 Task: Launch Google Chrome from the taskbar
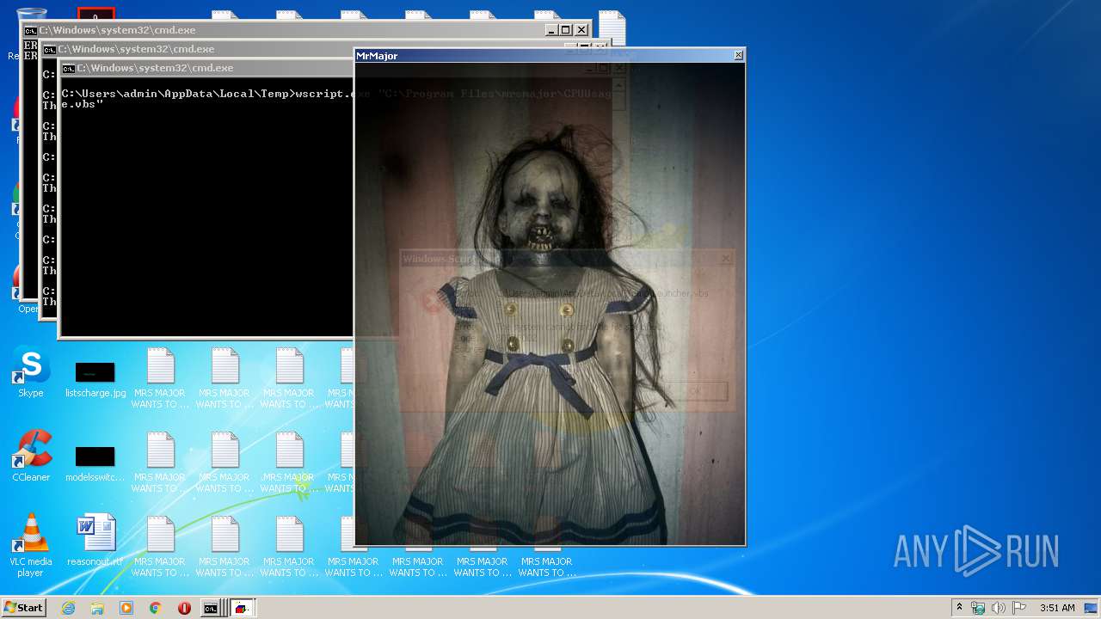tap(155, 608)
